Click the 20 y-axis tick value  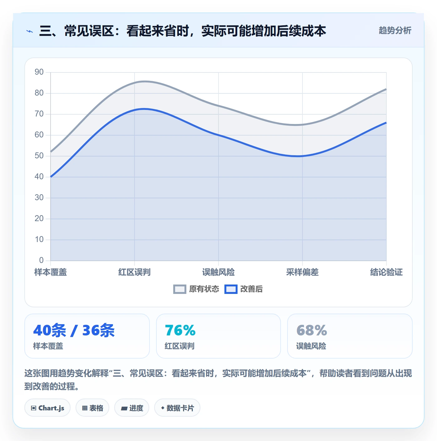point(39,219)
